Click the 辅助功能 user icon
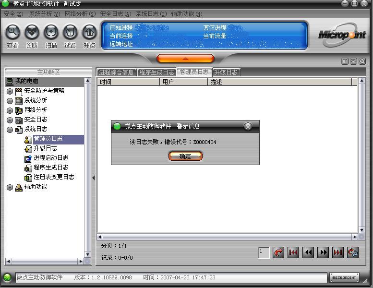This screenshot has width=373, height=288. coord(19,187)
